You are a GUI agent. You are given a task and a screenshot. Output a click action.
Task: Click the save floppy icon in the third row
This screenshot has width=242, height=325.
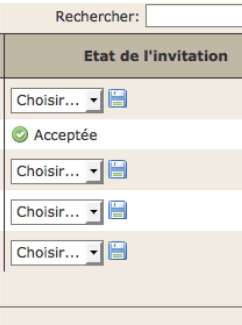pyautogui.click(x=118, y=169)
